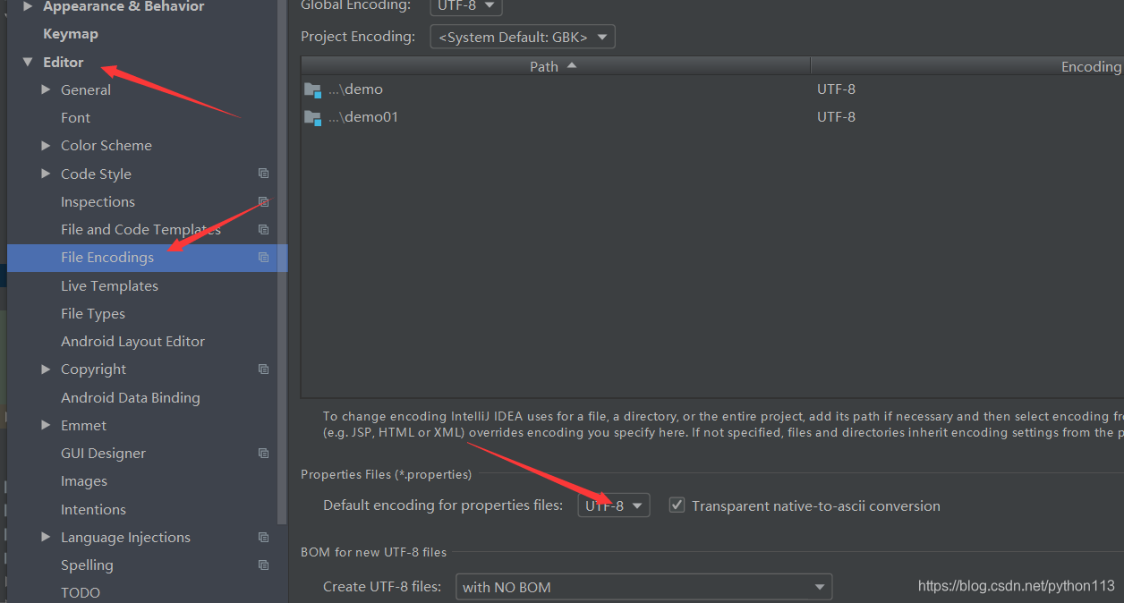Click project-level icon beside Language Injections
Image resolution: width=1124 pixels, height=603 pixels.
point(263,538)
